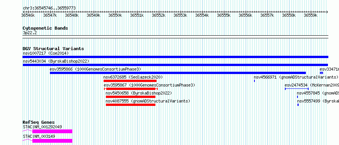
Task: Click the blue bar of nsv1007217
Action: [x=175, y=57]
